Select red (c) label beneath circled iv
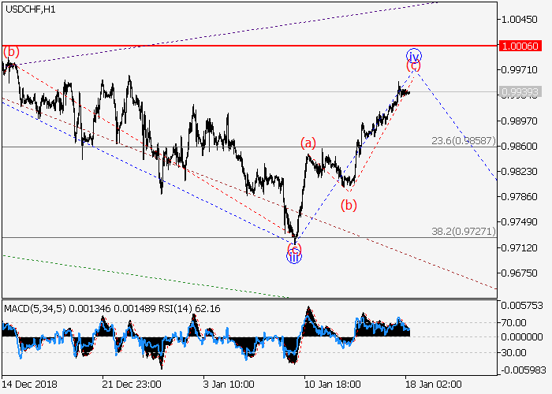This screenshot has height=394, width=552. [413, 67]
